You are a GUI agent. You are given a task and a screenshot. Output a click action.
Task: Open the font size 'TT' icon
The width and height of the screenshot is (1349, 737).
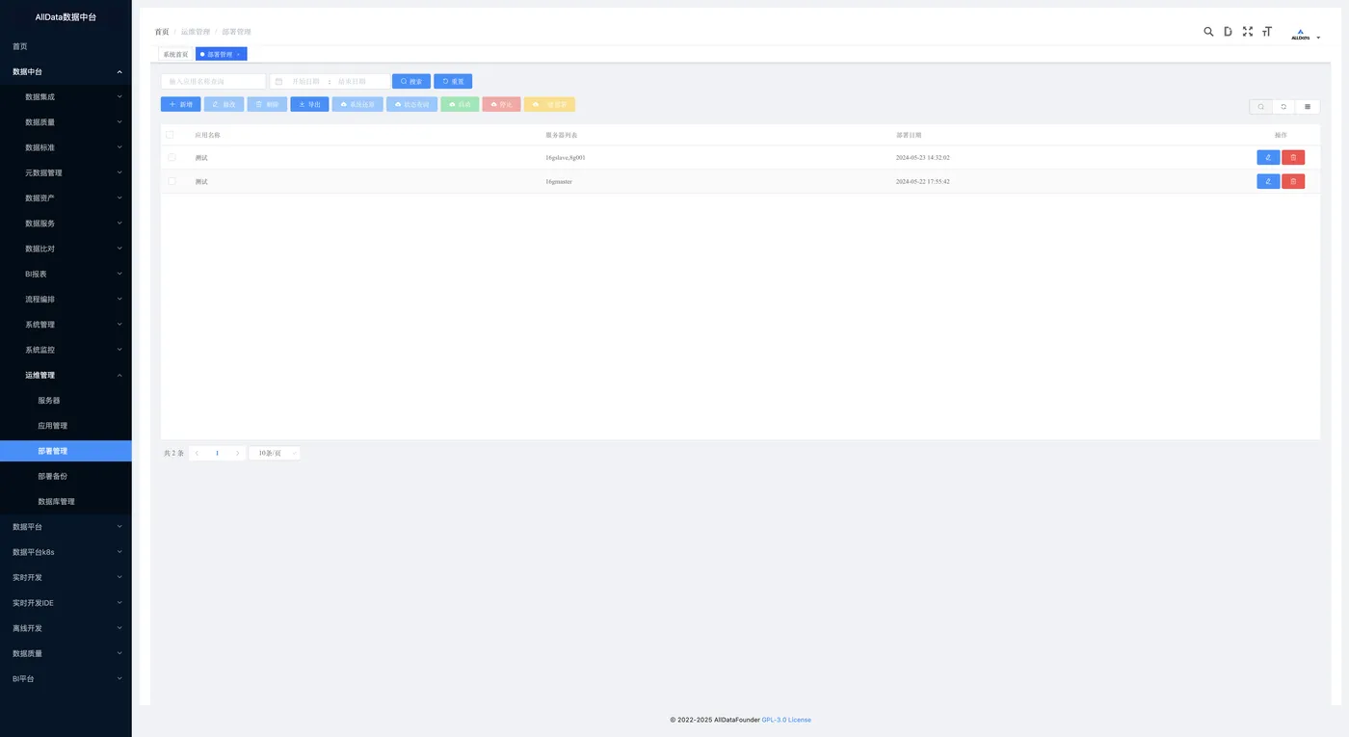[1267, 32]
